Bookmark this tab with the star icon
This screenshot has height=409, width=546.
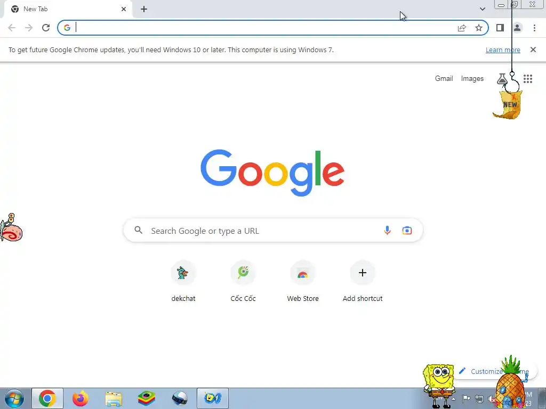[479, 28]
